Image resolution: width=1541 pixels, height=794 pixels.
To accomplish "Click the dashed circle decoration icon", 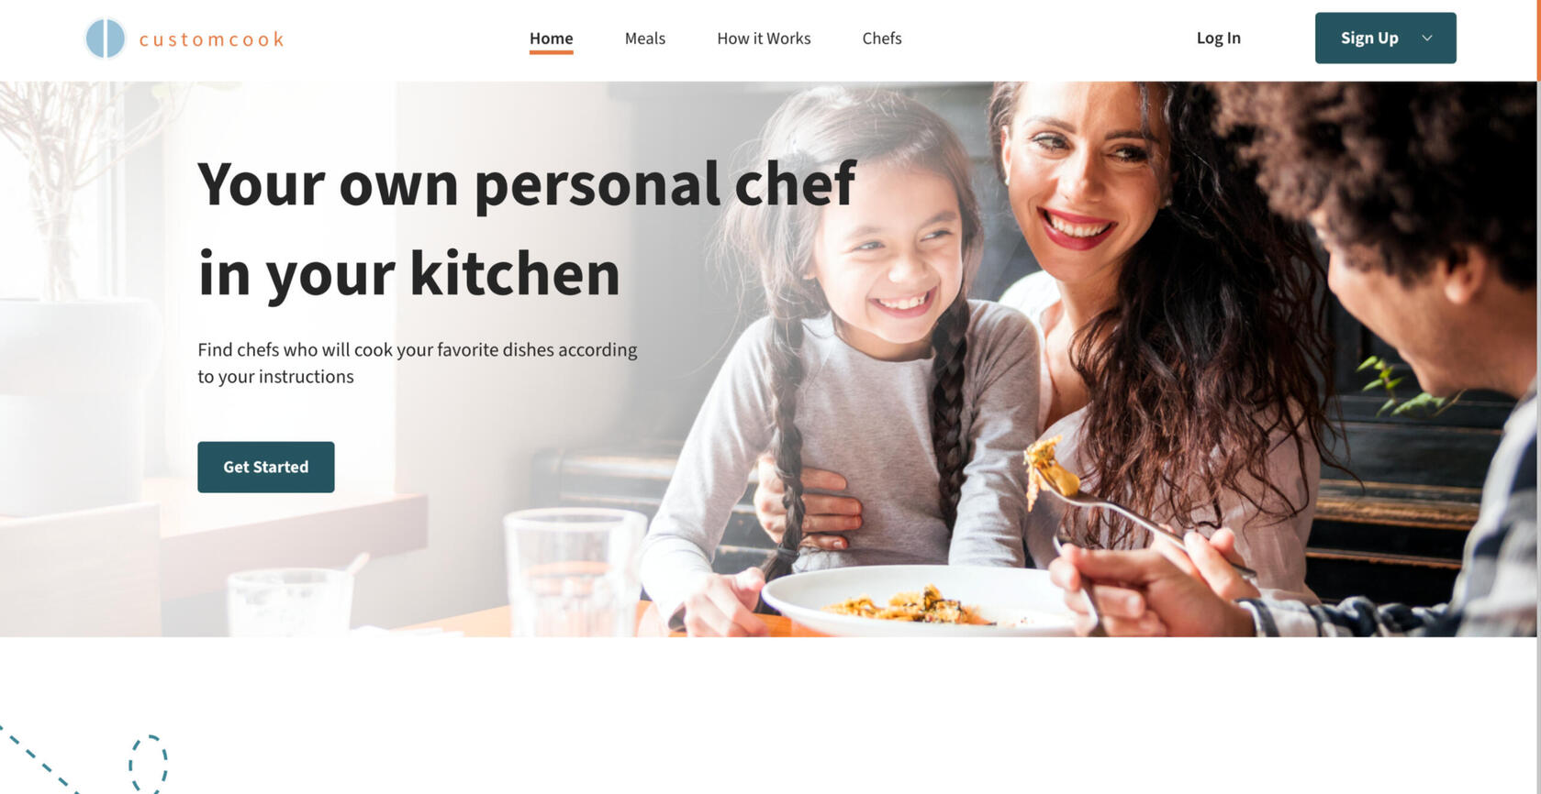I will point(148,763).
